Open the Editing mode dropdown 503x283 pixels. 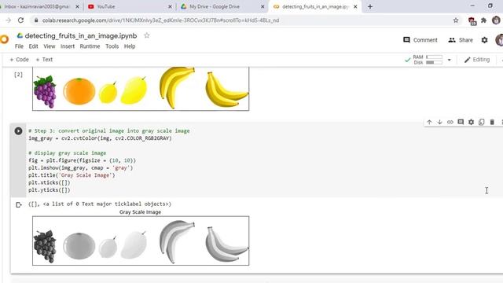click(x=477, y=60)
